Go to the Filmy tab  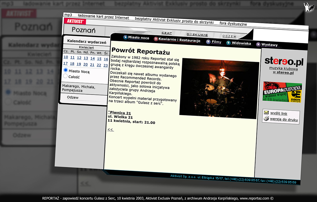(216, 42)
